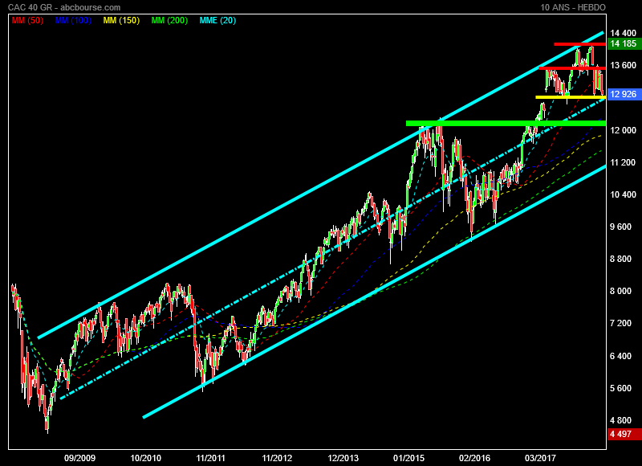Click the red 4 497 price tag
Viewport: 642px width, 466px height.
(x=624, y=434)
